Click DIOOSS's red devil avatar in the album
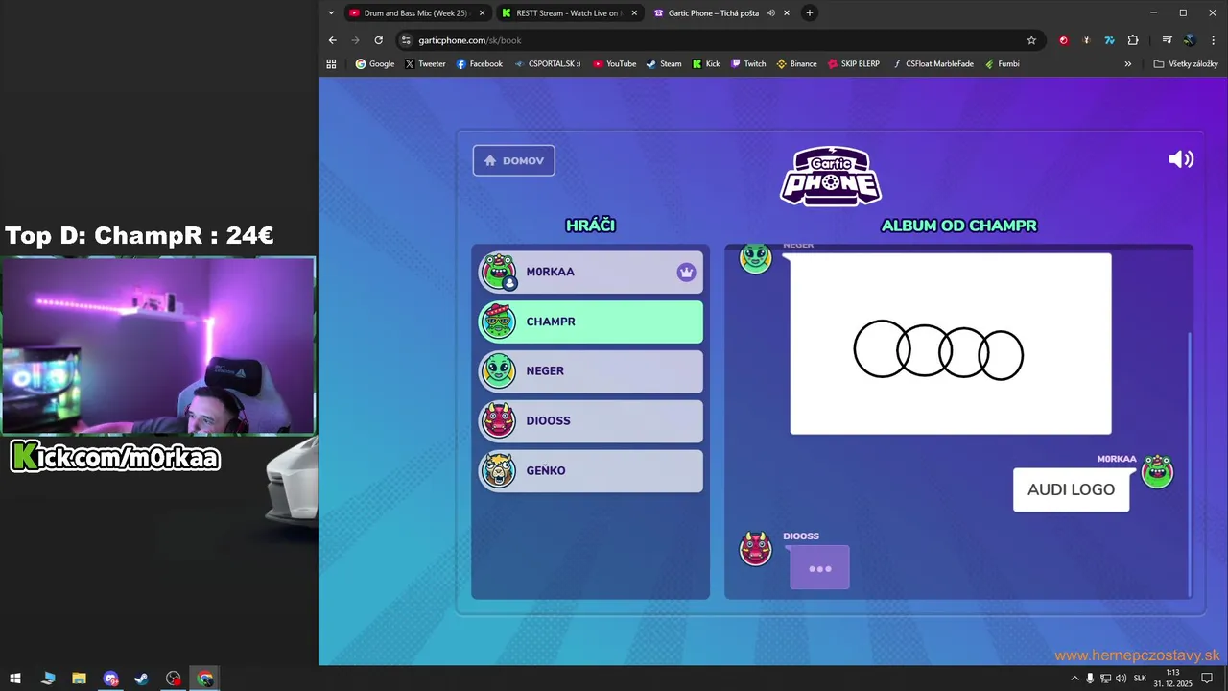The width and height of the screenshot is (1228, 691). (x=756, y=549)
